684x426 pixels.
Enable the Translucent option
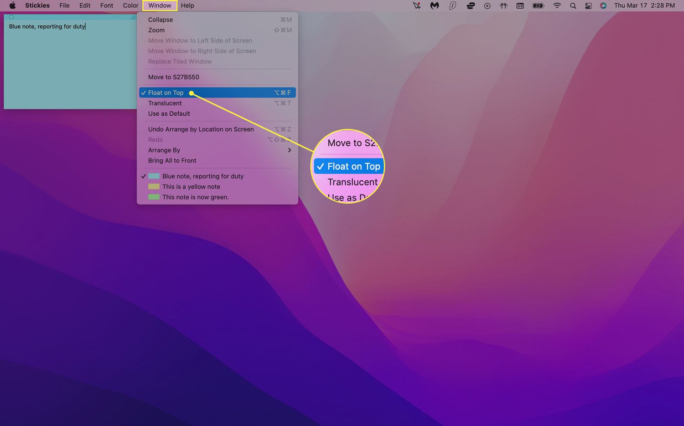click(165, 103)
